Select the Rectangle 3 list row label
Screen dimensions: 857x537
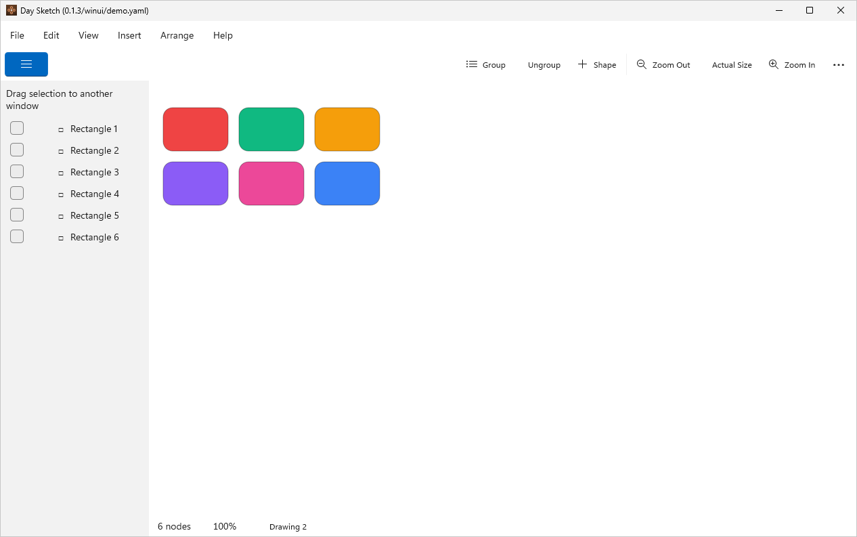[x=95, y=172]
